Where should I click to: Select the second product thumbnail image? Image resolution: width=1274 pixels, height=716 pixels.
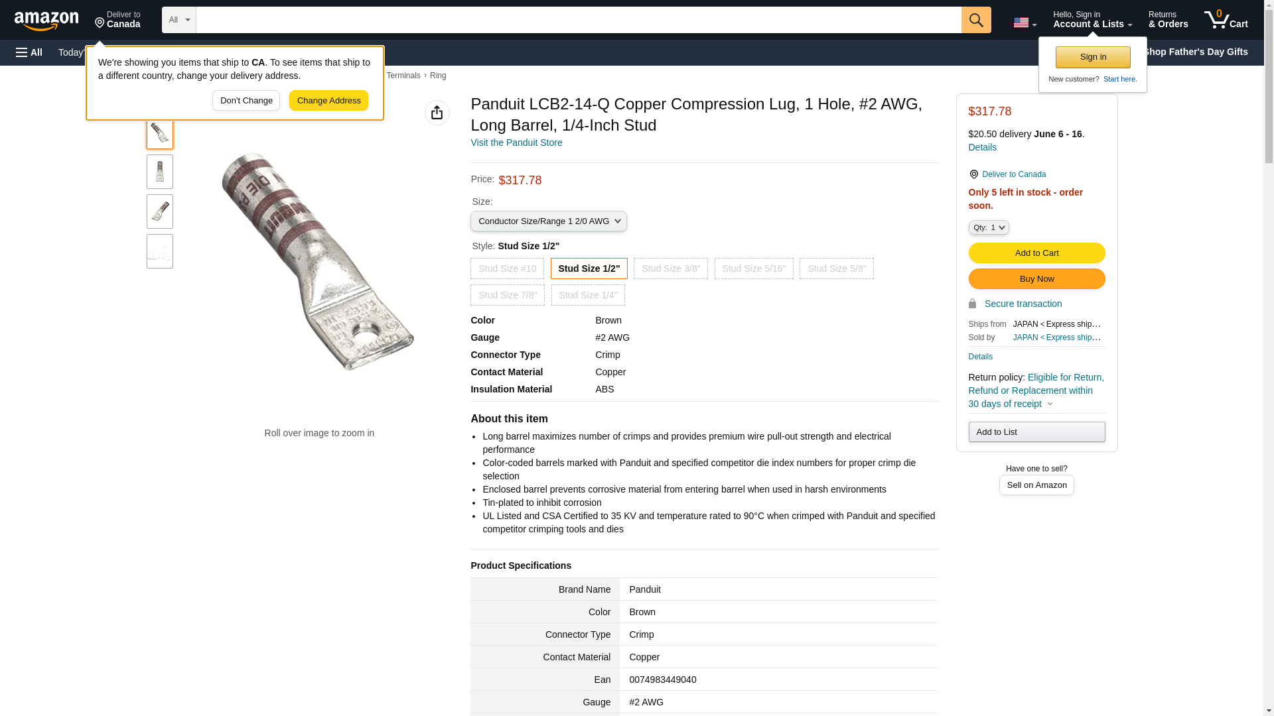(160, 172)
